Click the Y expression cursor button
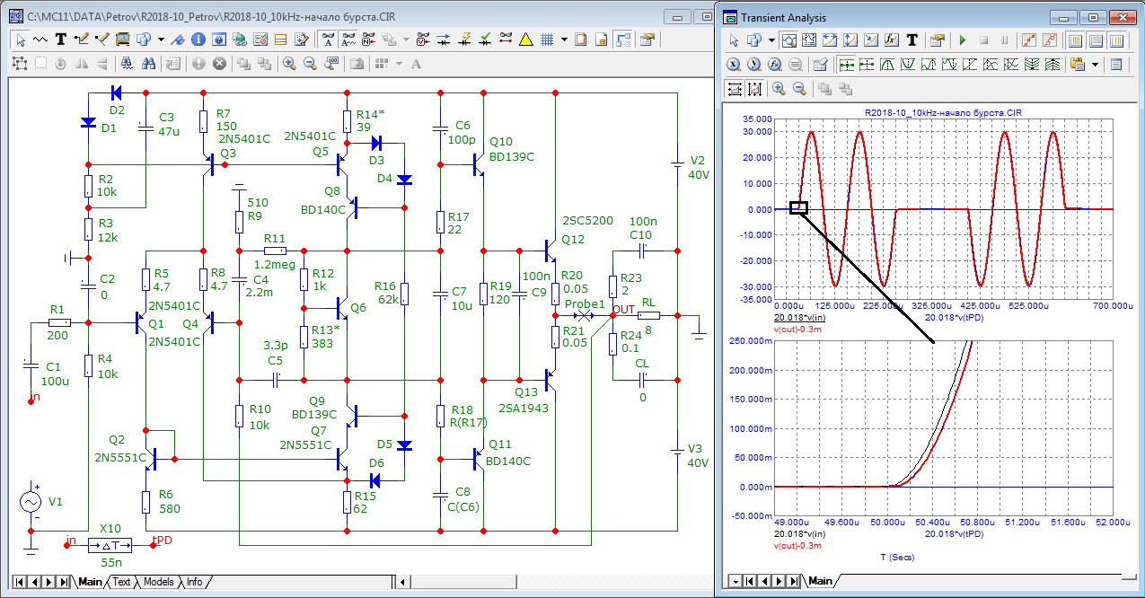The width and height of the screenshot is (1145, 598). coord(754,65)
